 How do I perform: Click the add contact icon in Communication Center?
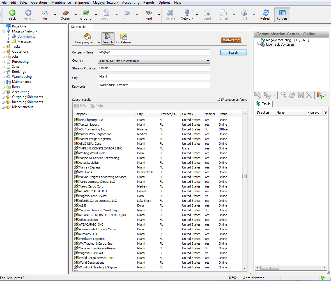pyautogui.click(x=320, y=95)
